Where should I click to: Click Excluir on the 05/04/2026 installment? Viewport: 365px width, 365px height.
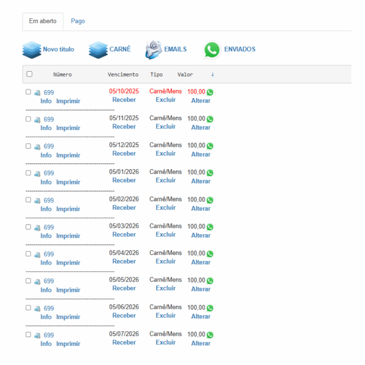tap(165, 261)
